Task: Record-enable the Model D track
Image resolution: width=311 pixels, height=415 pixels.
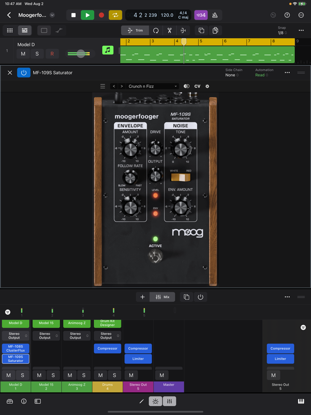Action: 52,54
